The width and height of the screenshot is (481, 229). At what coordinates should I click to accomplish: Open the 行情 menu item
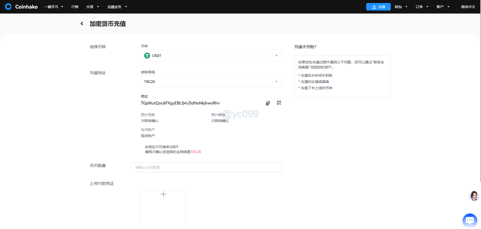pos(75,7)
